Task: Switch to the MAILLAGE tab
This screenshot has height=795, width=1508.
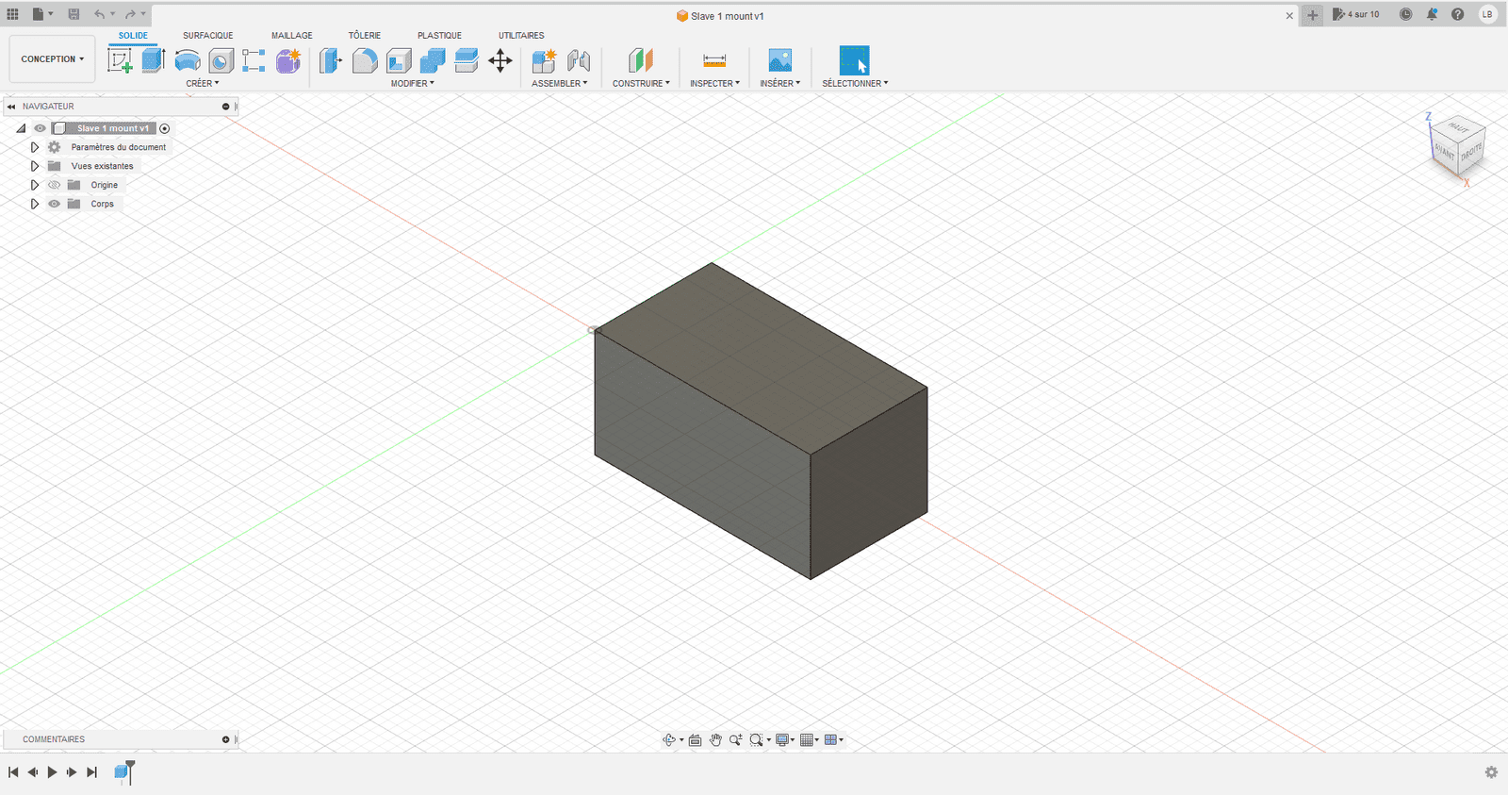Action: pyautogui.click(x=292, y=36)
